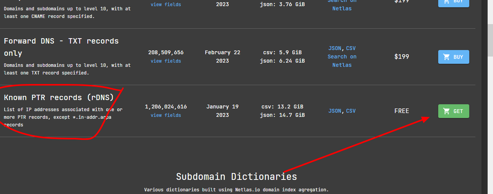Viewport: 493px width, 194px height.
Task: Click the FREE price label
Action: point(402,111)
